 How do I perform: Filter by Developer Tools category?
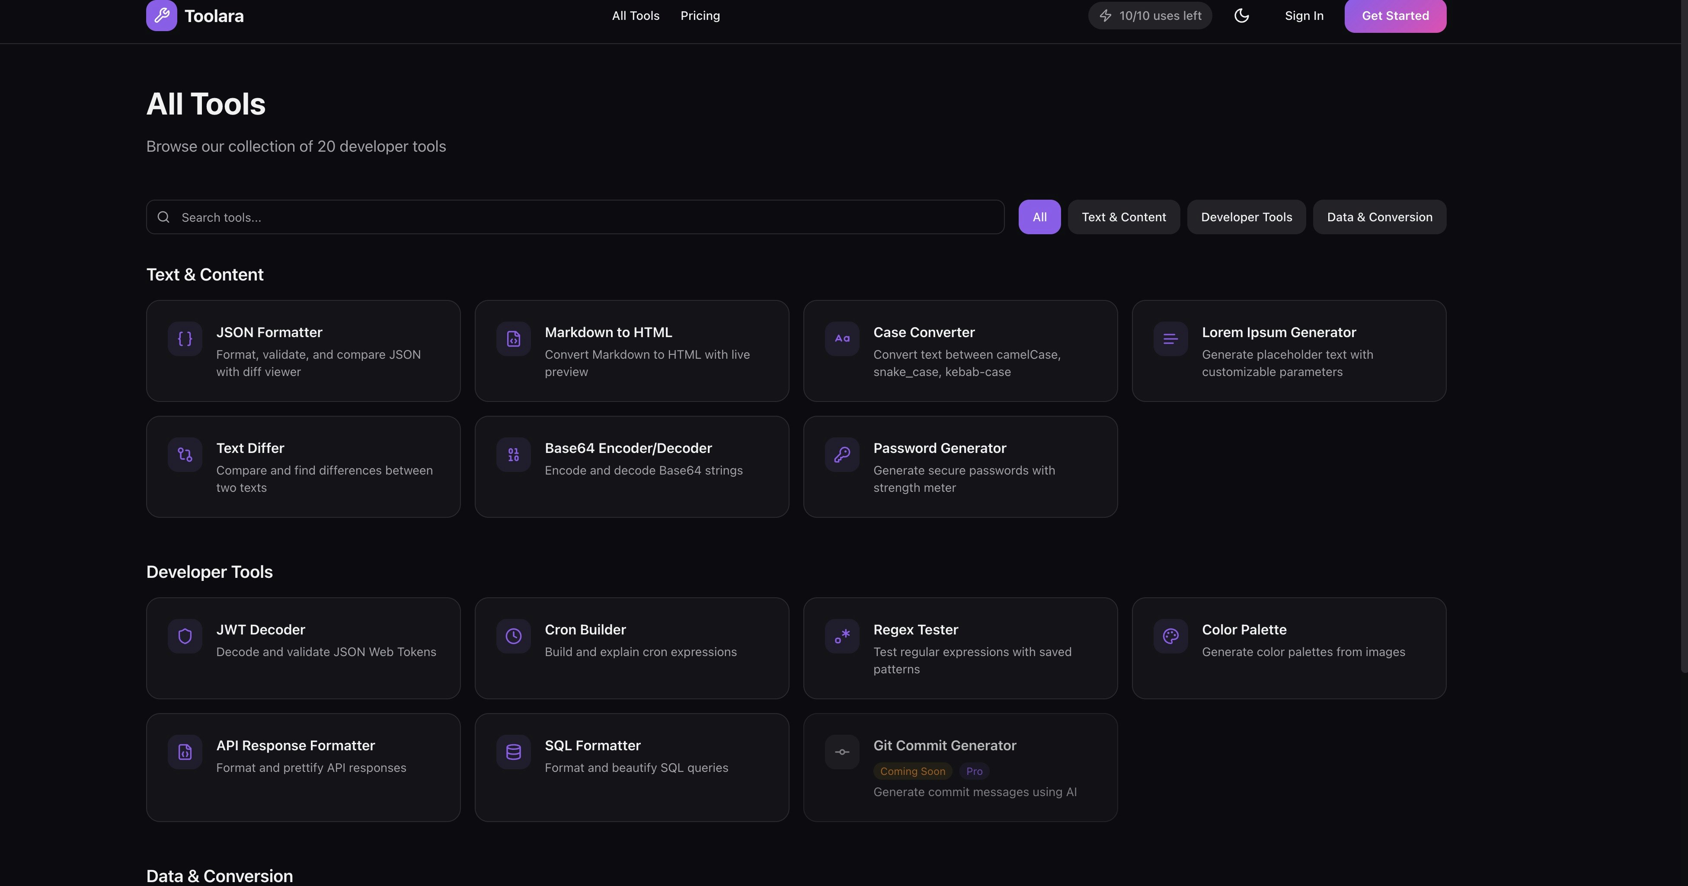[1246, 217]
